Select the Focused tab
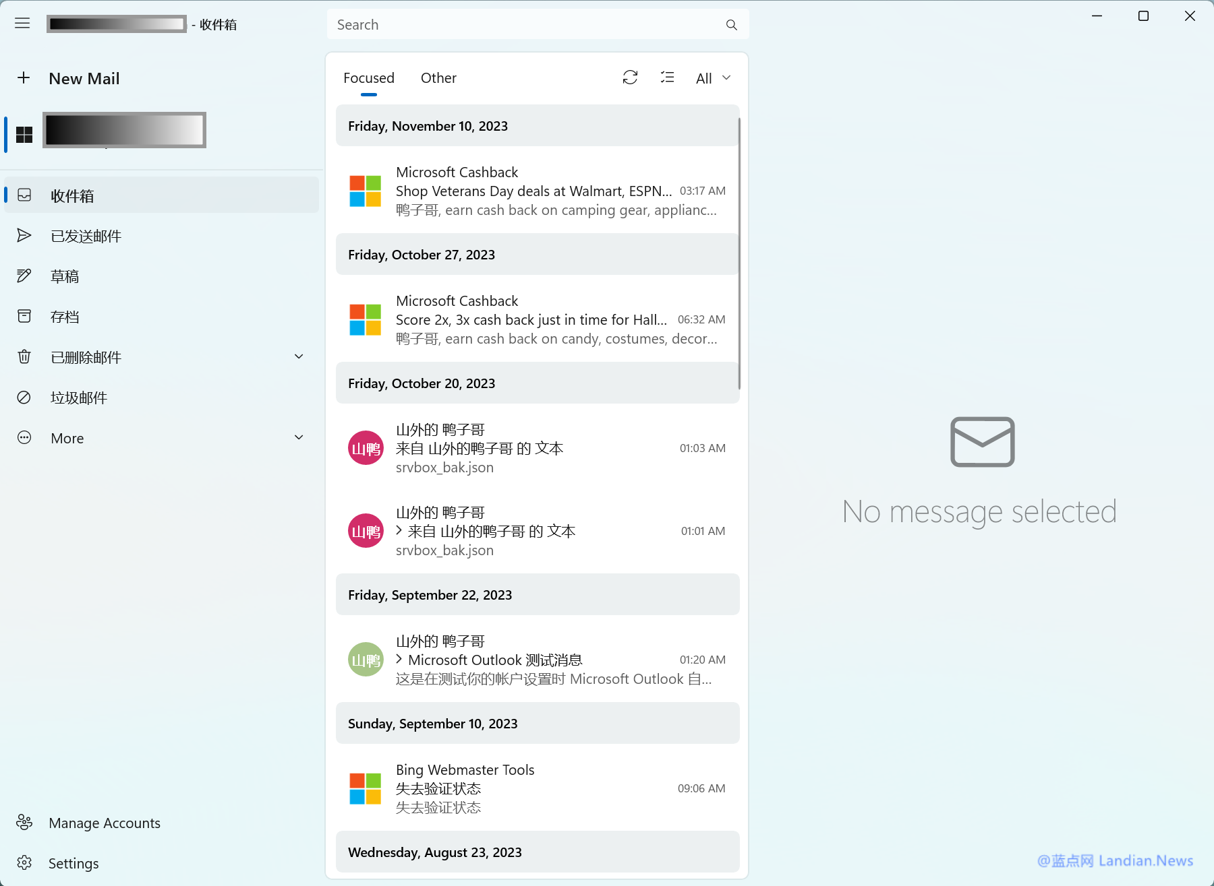This screenshot has width=1214, height=886. [368, 78]
